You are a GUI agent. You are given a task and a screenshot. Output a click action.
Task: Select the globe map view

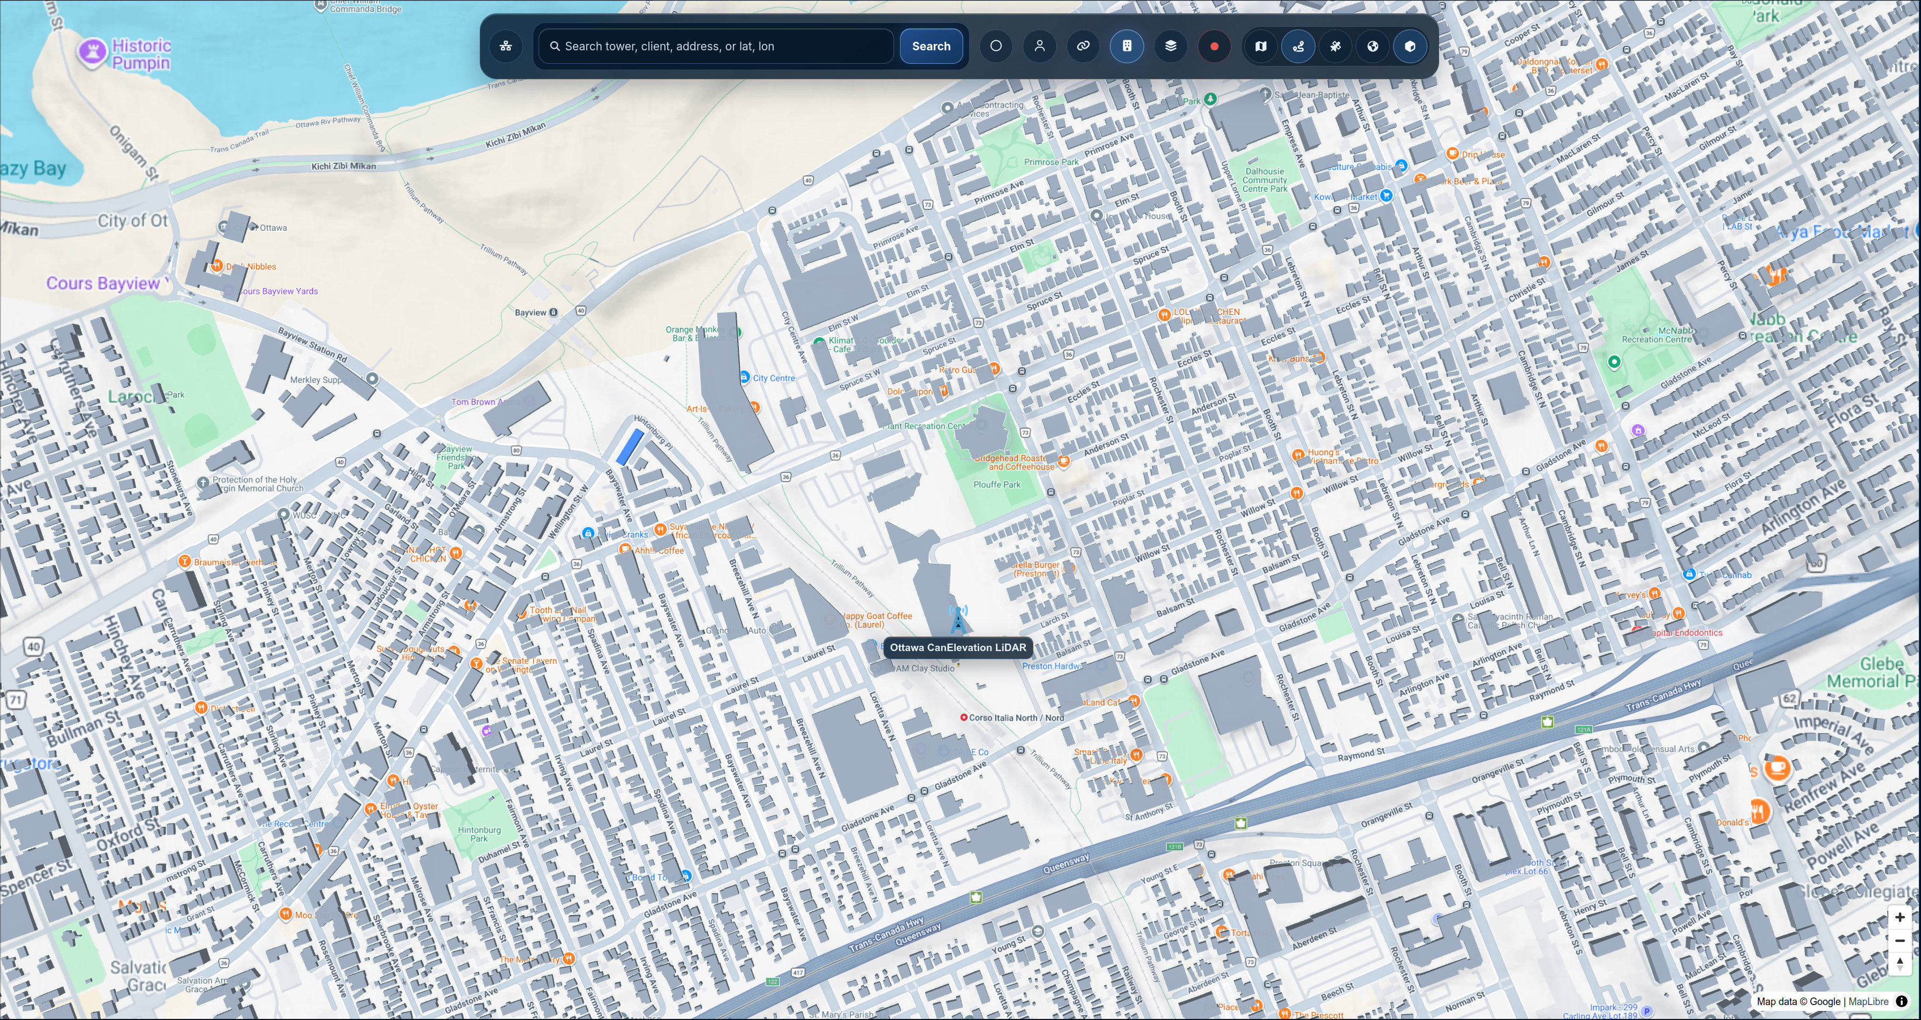click(1372, 46)
